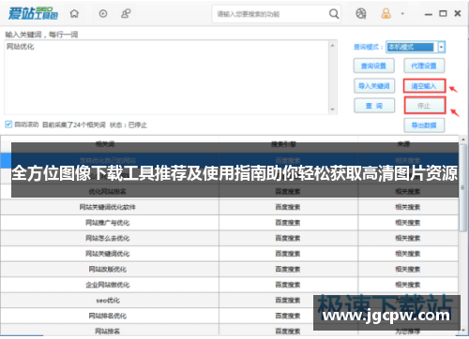This screenshot has width=469, height=339.
Task: Select the 网站怎么去优化 row
Action: coord(230,238)
